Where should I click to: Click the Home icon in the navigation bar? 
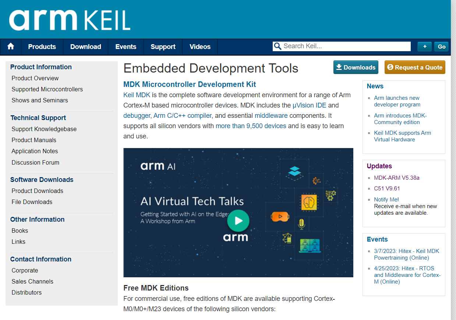pyautogui.click(x=10, y=47)
